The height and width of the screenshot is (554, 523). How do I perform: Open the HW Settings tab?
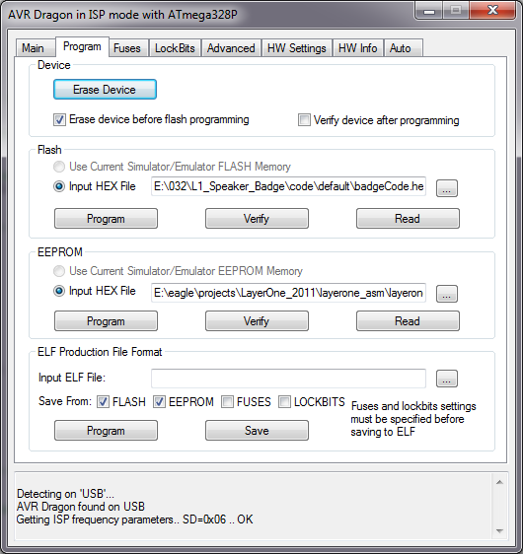point(297,48)
